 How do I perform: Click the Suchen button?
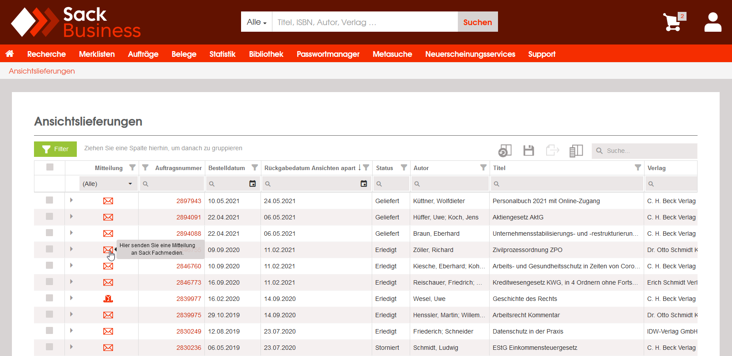pyautogui.click(x=478, y=22)
